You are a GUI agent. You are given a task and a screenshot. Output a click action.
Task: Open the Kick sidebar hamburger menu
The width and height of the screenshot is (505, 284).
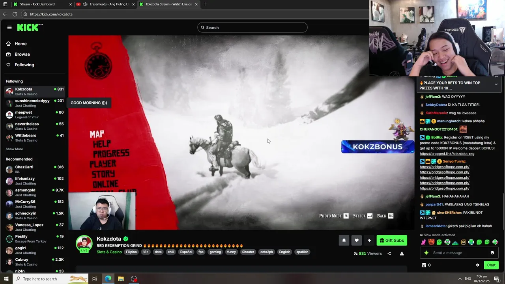(x=9, y=27)
